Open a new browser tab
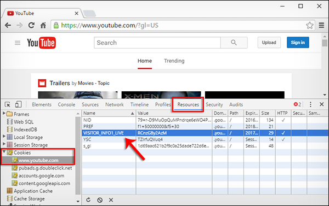 89,13
